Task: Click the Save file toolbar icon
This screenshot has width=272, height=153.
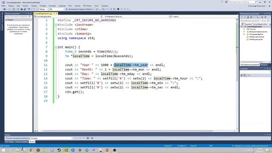Action: [22, 9]
